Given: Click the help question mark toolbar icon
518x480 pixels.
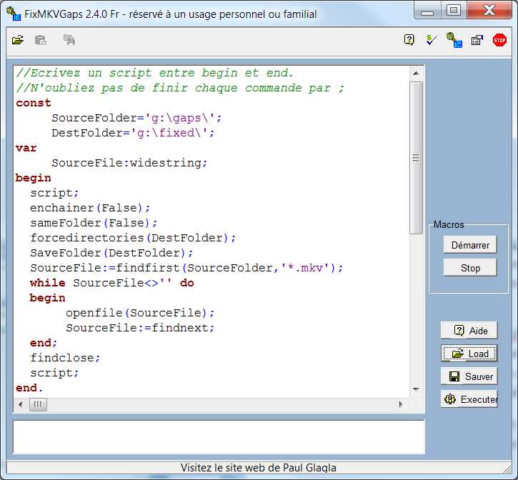Looking at the screenshot, I should pos(409,41).
